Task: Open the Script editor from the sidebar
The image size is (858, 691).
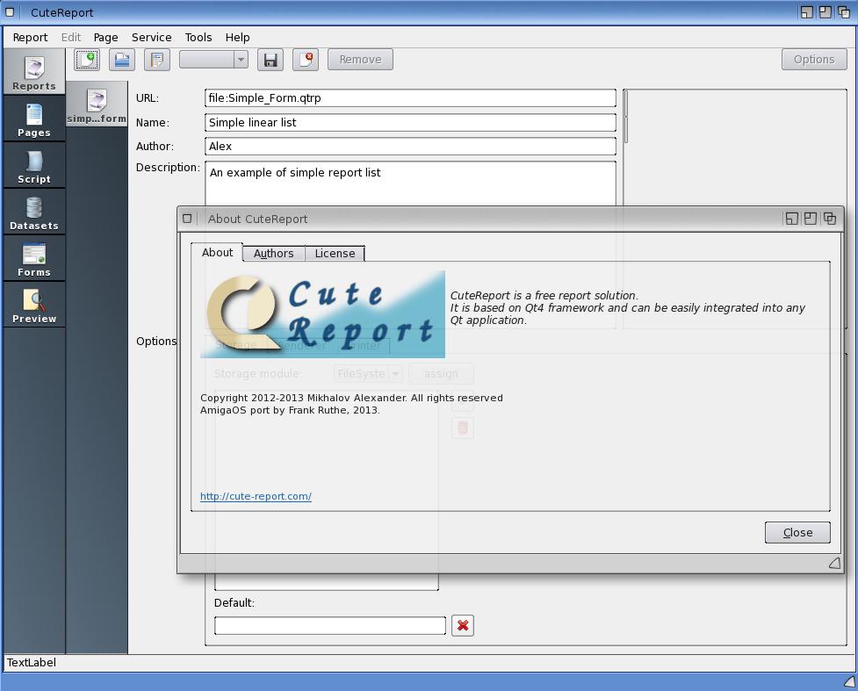Action: [x=34, y=166]
